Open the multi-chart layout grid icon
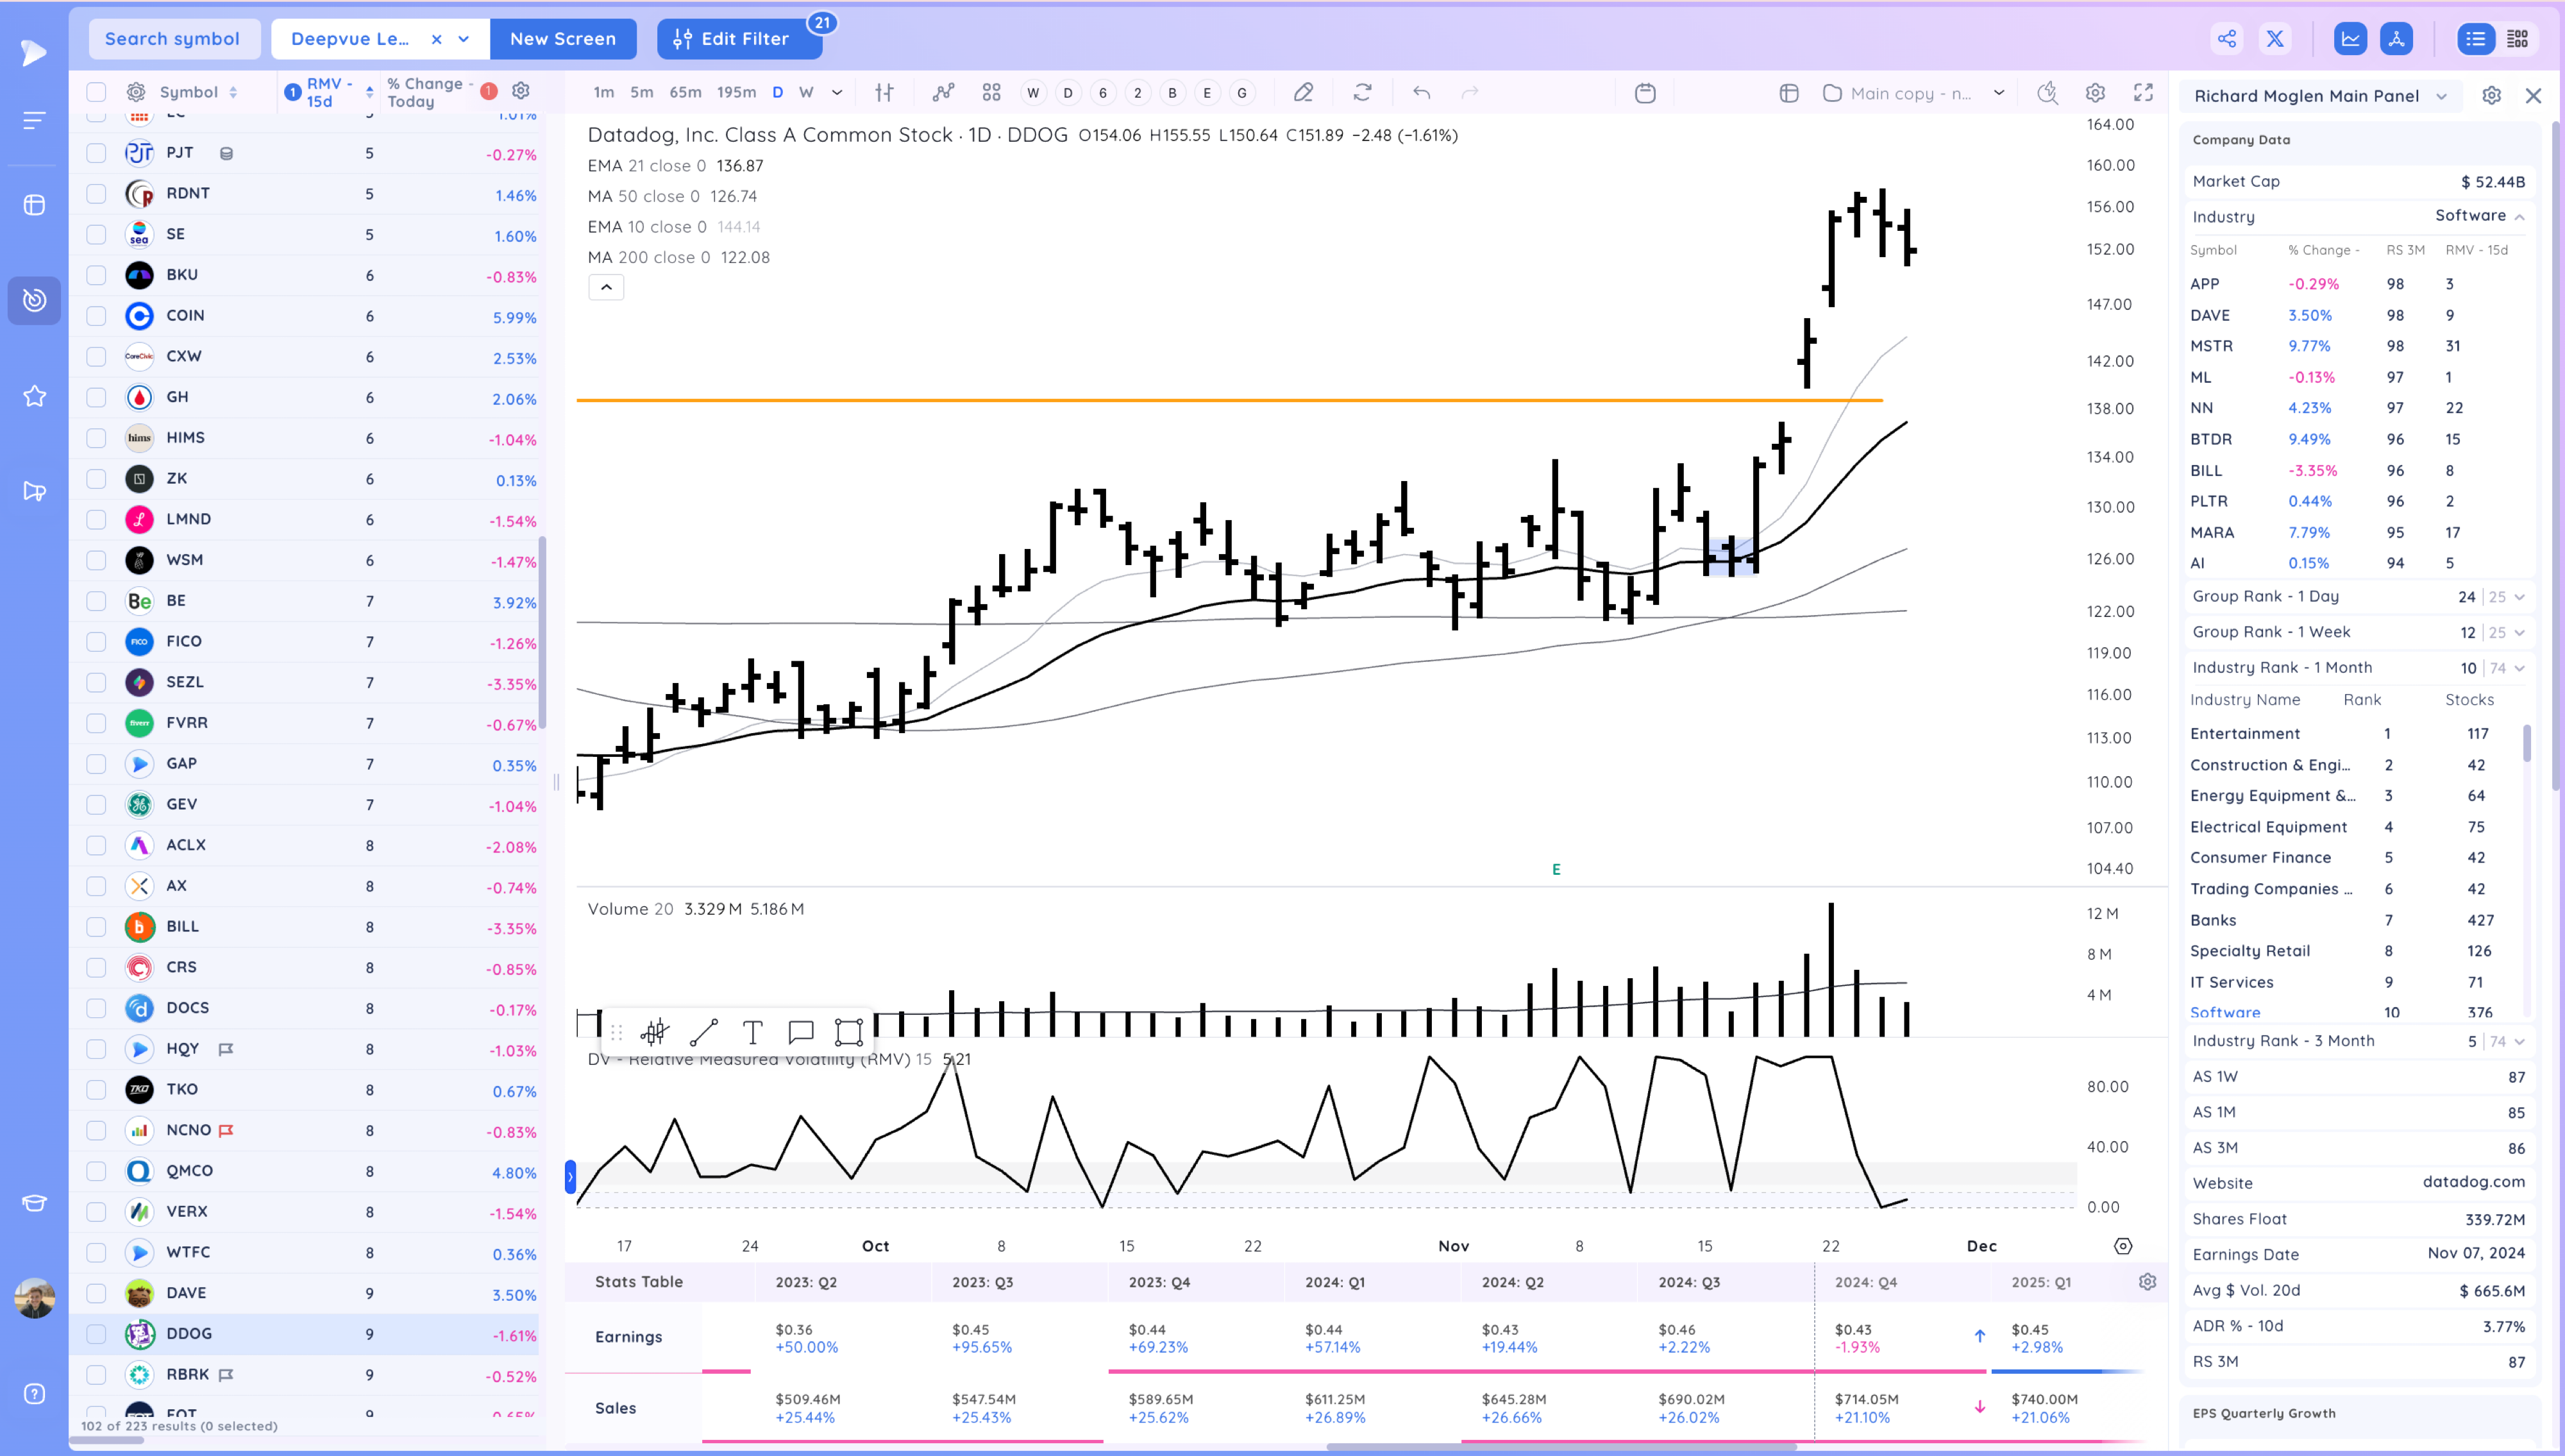Image resolution: width=2565 pixels, height=1456 pixels. pyautogui.click(x=991, y=93)
